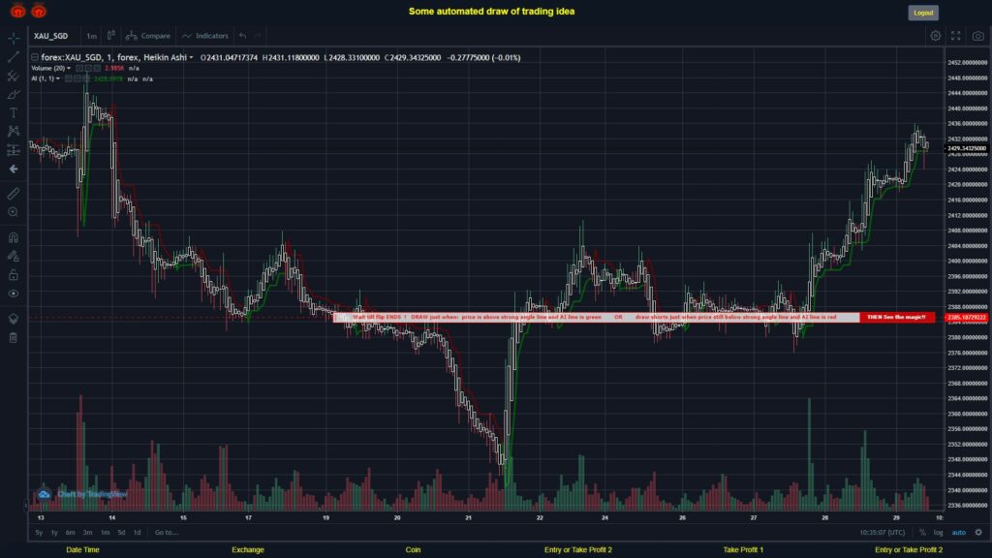Toggle stay-in-drawing-mode pencil lock
Screen dimensions: 992x558
[x=14, y=256]
